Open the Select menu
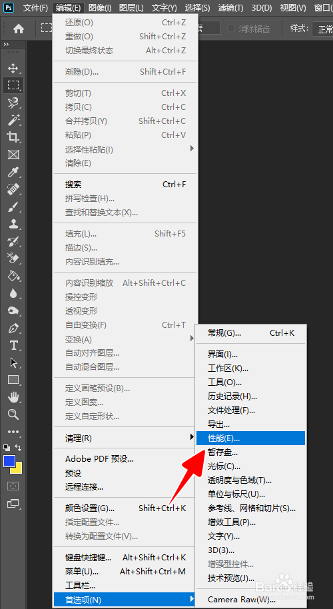The image size is (333, 609). [197, 7]
